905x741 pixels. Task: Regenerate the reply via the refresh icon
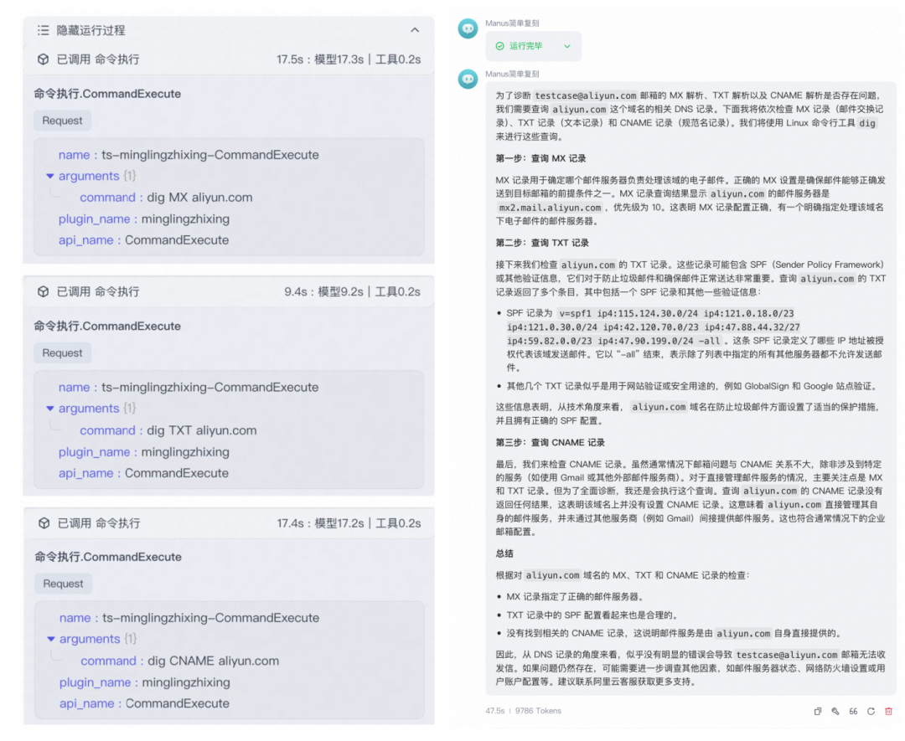click(871, 711)
